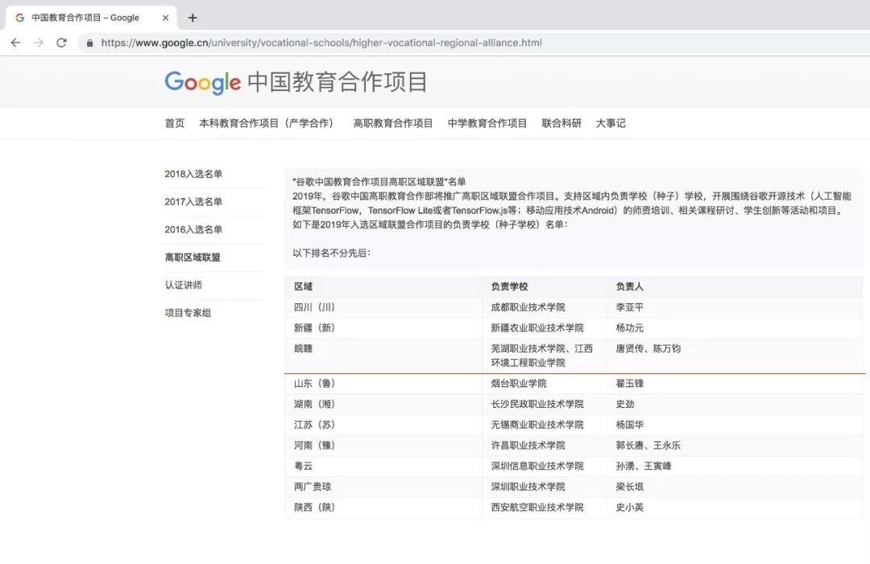
Task: Click the padlock site security icon
Action: point(90,43)
